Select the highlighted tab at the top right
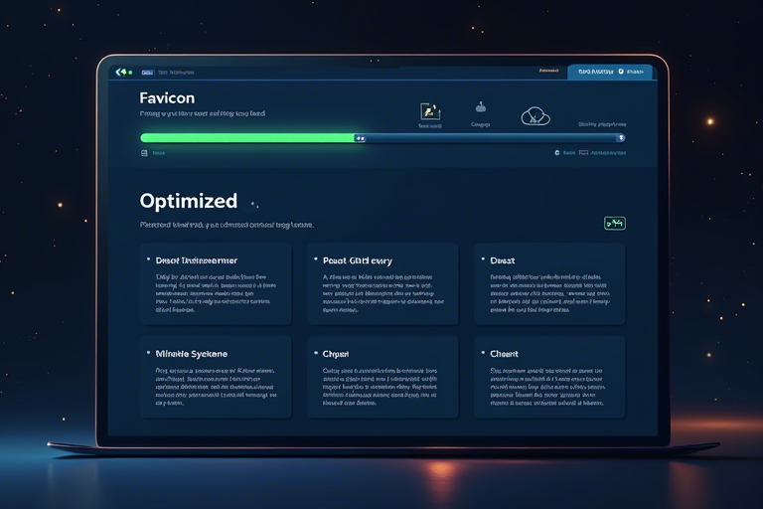This screenshot has width=763, height=509. coord(609,72)
